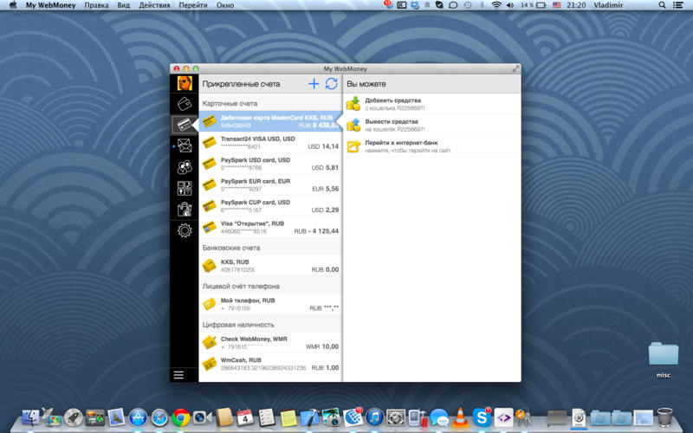Select Visa "Открытие" RUB account
Image resolution: width=693 pixels, height=433 pixels.
click(270, 227)
